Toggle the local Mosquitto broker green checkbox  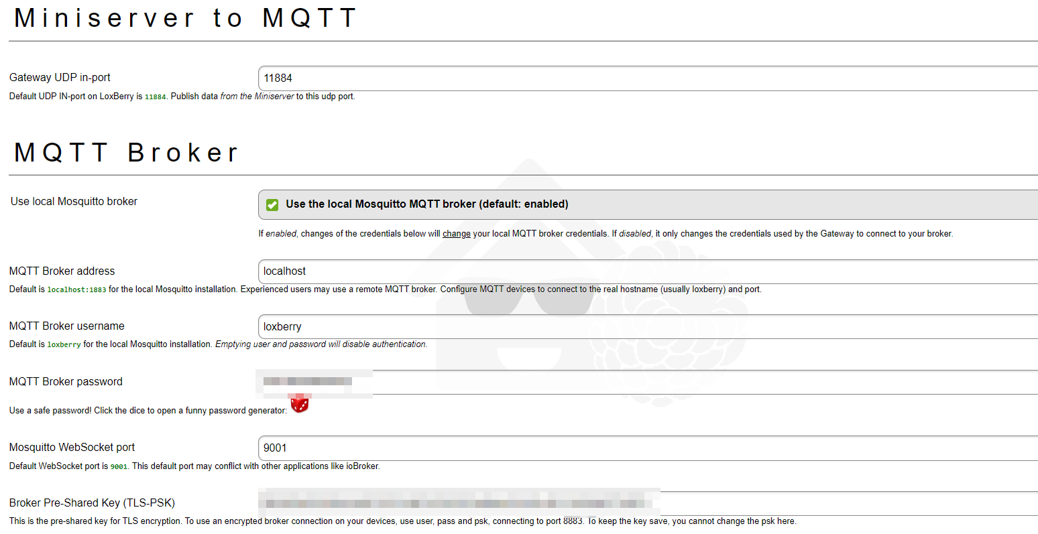point(272,204)
